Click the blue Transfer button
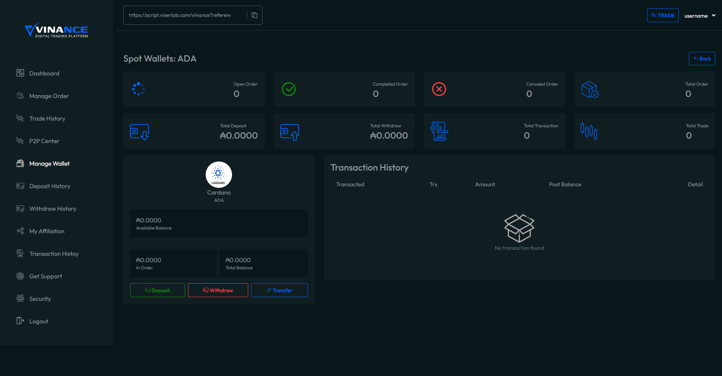This screenshot has width=722, height=376. pyautogui.click(x=279, y=290)
